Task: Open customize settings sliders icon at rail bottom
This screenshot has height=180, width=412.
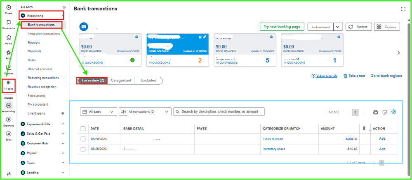Action: 9,174
